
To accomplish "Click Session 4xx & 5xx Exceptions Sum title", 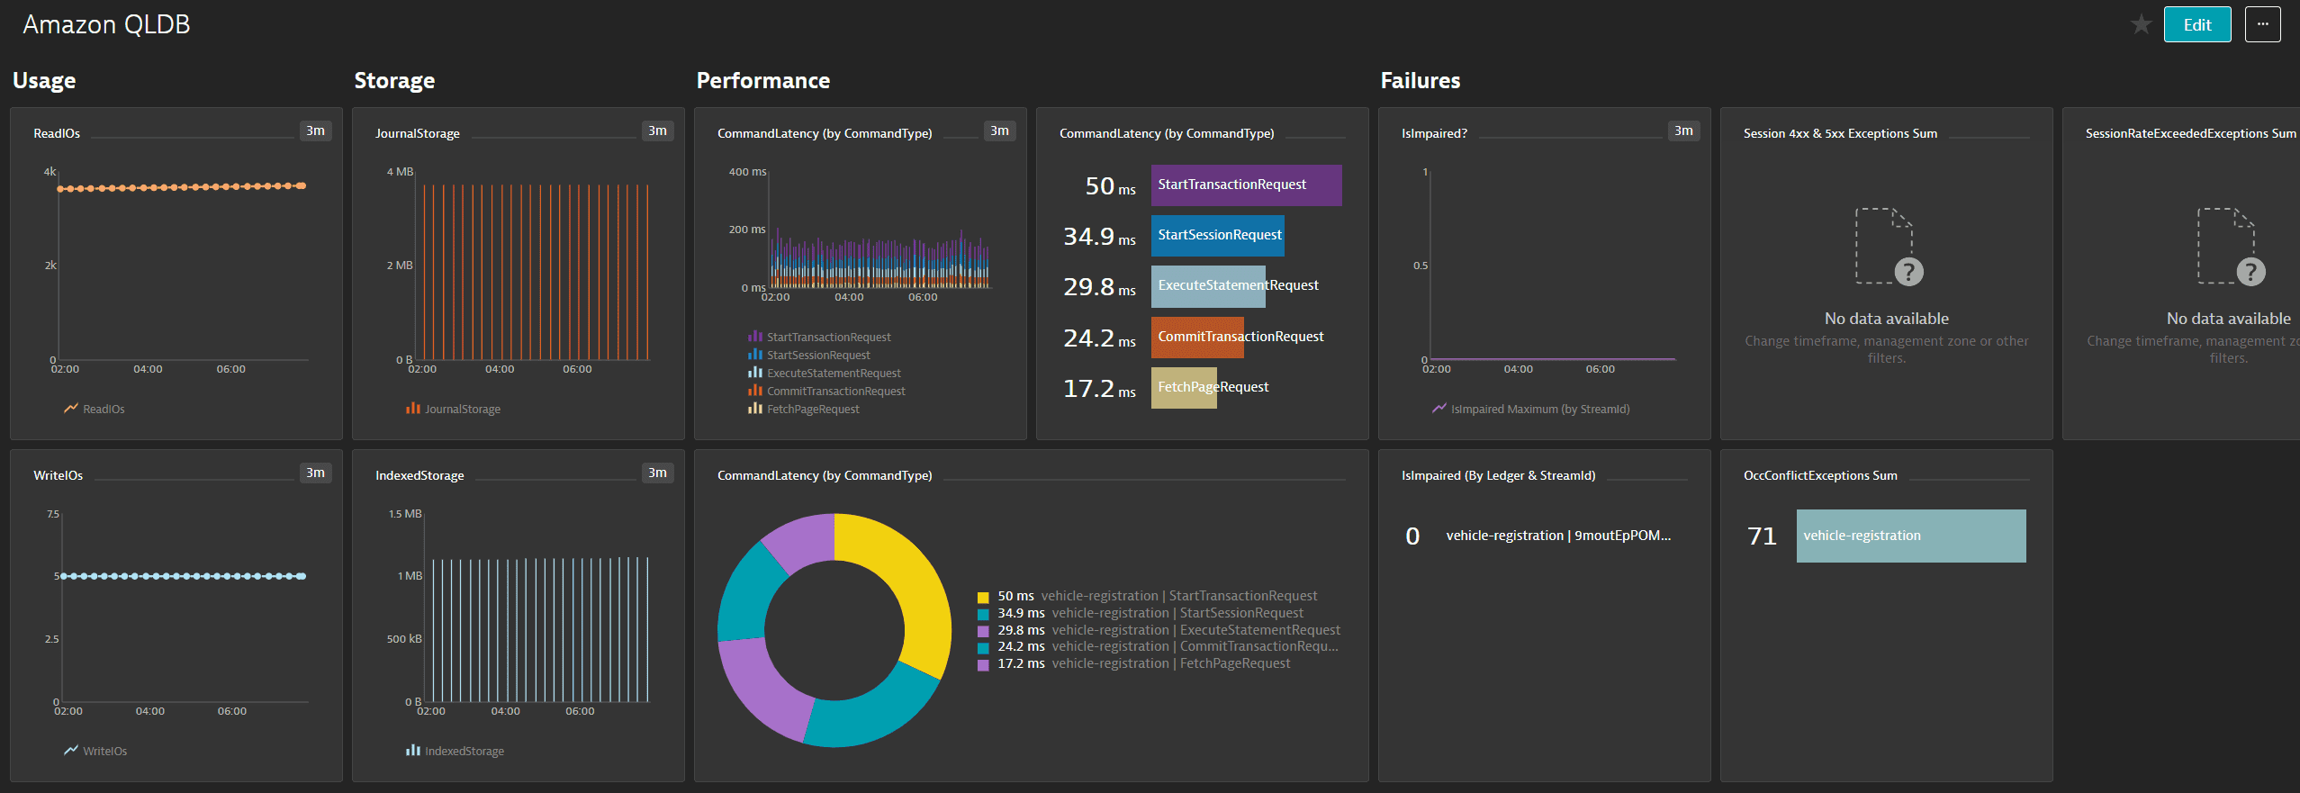I will [1840, 133].
